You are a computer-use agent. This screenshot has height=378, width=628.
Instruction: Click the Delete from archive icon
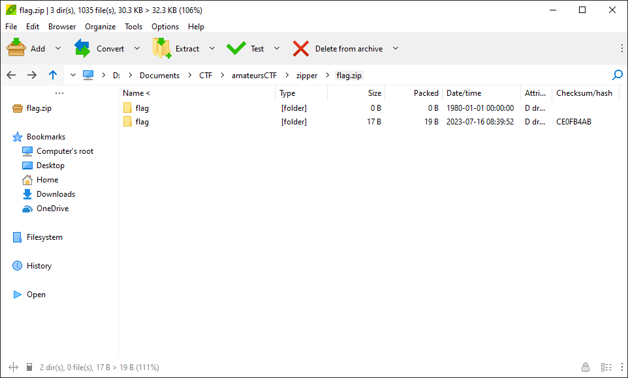coord(300,47)
